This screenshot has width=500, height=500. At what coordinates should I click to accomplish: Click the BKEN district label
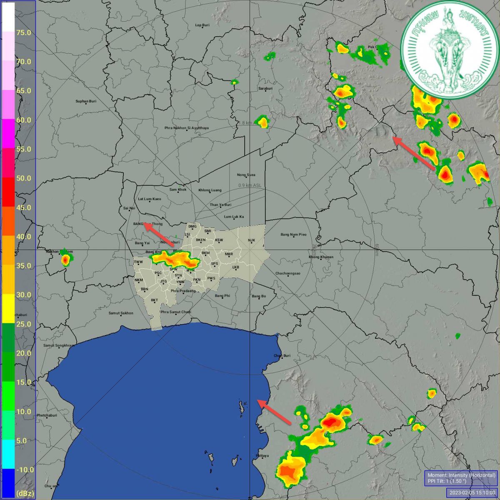pos(201,240)
